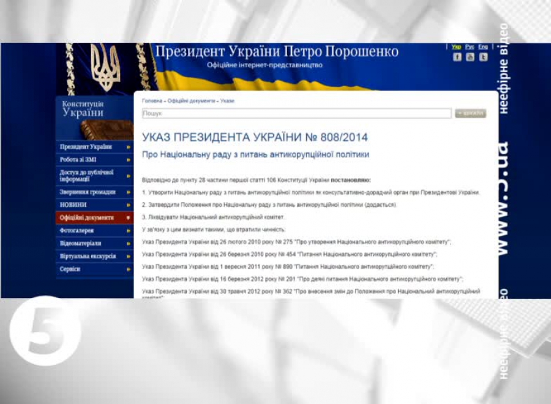Open the Twitter social icon
Viewport: 551px width, 404px height.
(x=484, y=57)
